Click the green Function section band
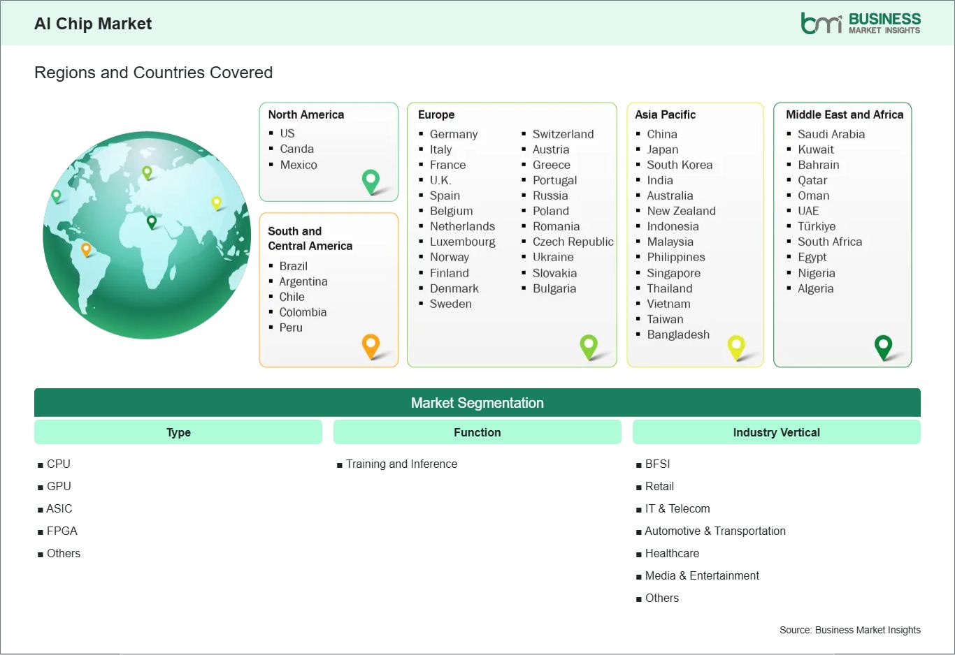The image size is (955, 655). click(x=477, y=432)
